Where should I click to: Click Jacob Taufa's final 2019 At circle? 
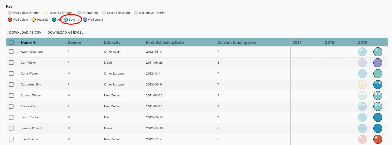click(x=378, y=117)
